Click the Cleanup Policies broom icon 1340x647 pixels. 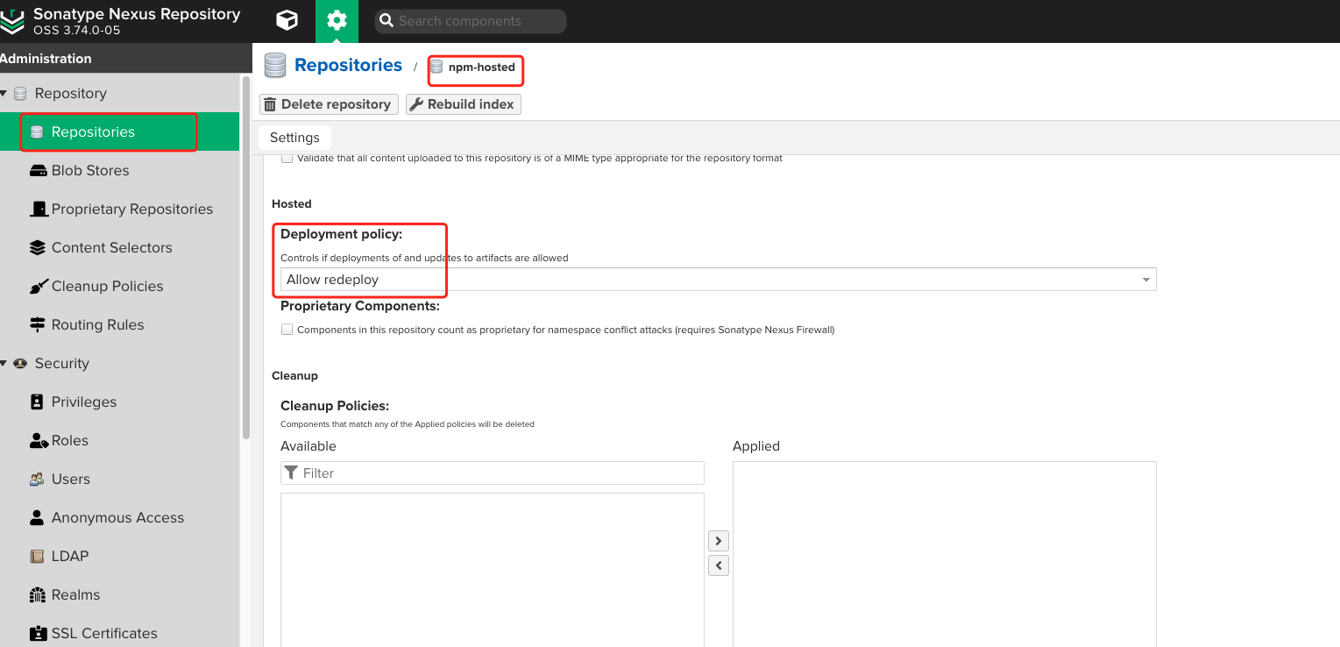(39, 287)
